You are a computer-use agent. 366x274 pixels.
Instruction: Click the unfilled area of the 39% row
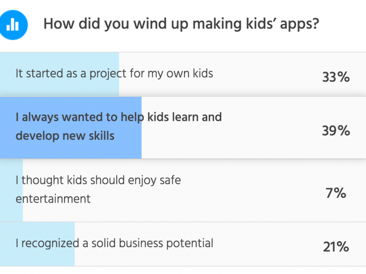[254, 128]
